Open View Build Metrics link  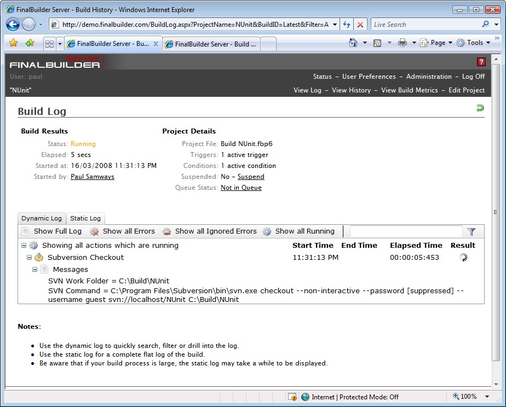(410, 90)
